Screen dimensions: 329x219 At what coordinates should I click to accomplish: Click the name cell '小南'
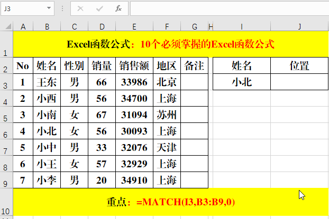tap(47, 115)
